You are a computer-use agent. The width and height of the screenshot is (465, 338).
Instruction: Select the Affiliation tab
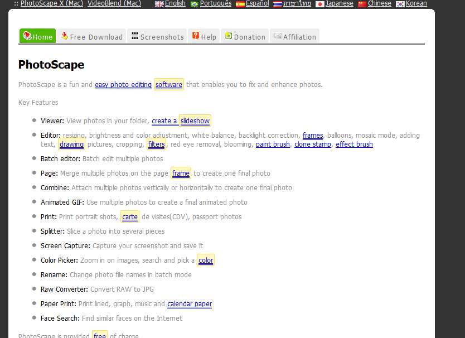coord(295,36)
